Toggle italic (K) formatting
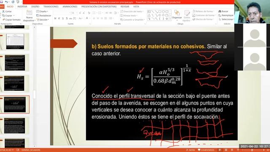This screenshot has height=152, width=270. pos(59,18)
